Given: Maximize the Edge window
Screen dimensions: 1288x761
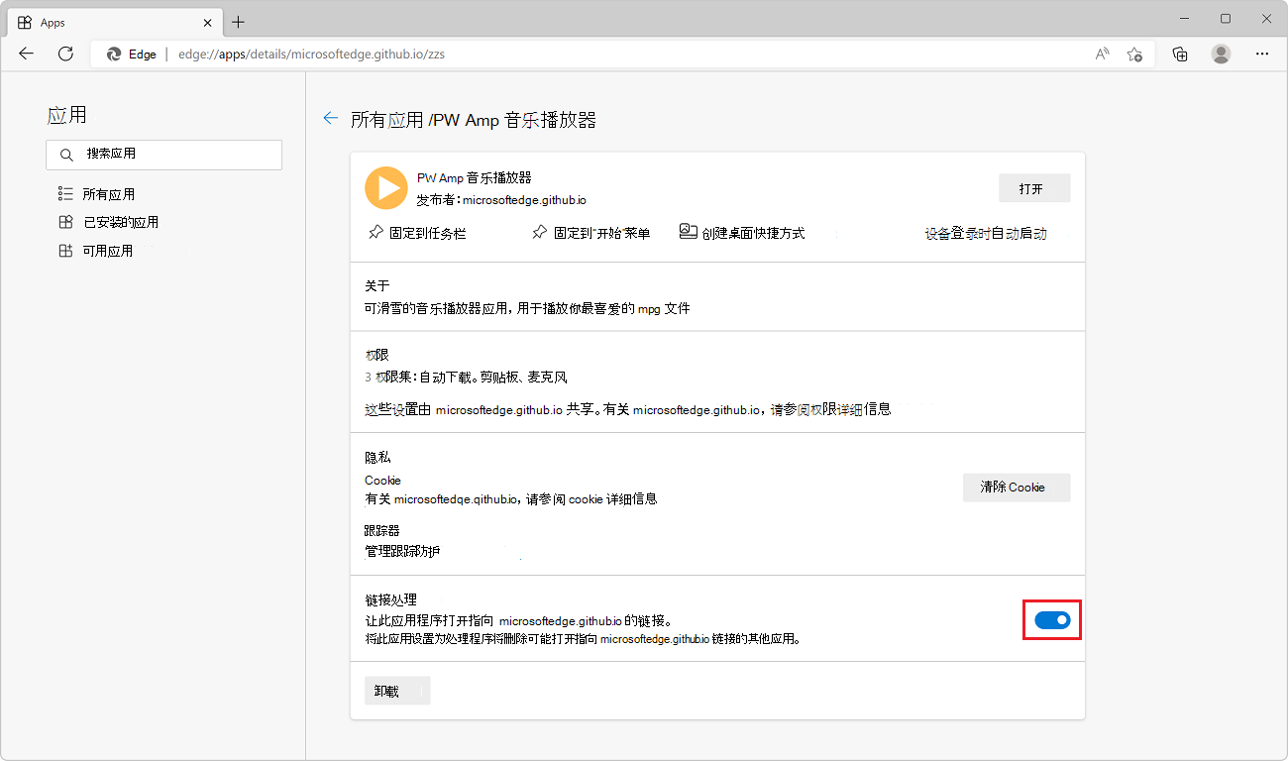Looking at the screenshot, I should 1226,19.
